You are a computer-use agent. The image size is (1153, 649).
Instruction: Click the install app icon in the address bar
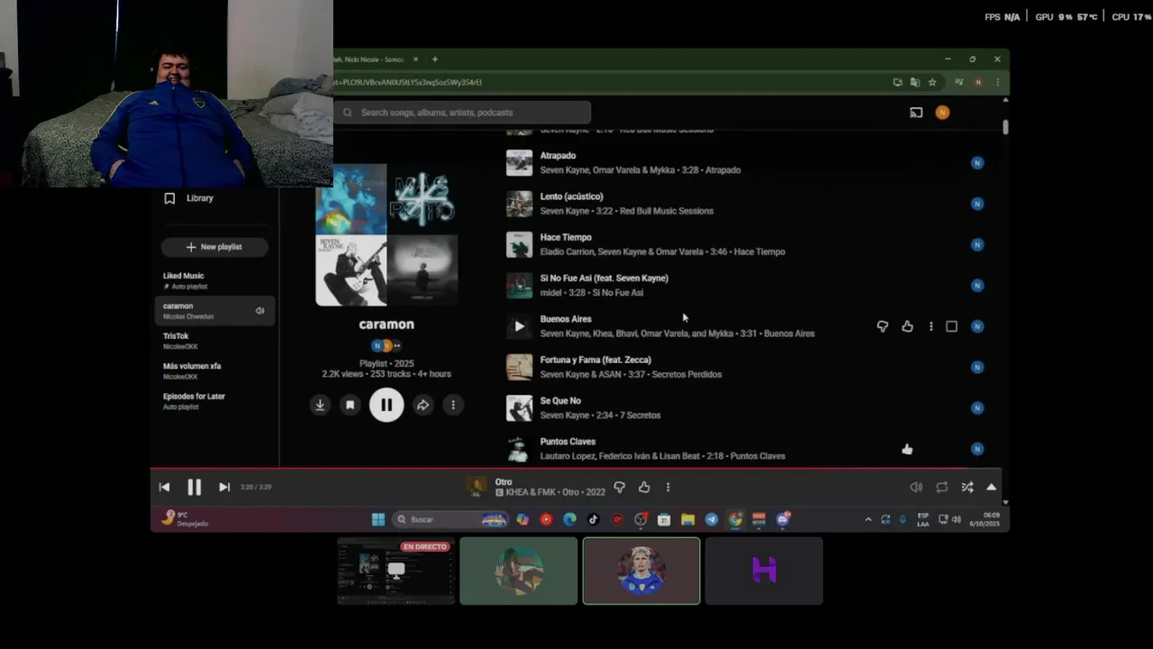pos(897,82)
